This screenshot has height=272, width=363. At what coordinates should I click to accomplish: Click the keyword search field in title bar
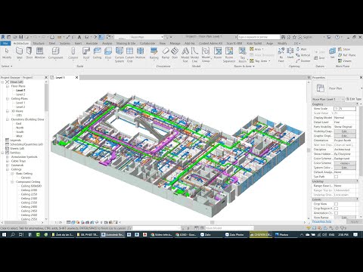pos(259,37)
